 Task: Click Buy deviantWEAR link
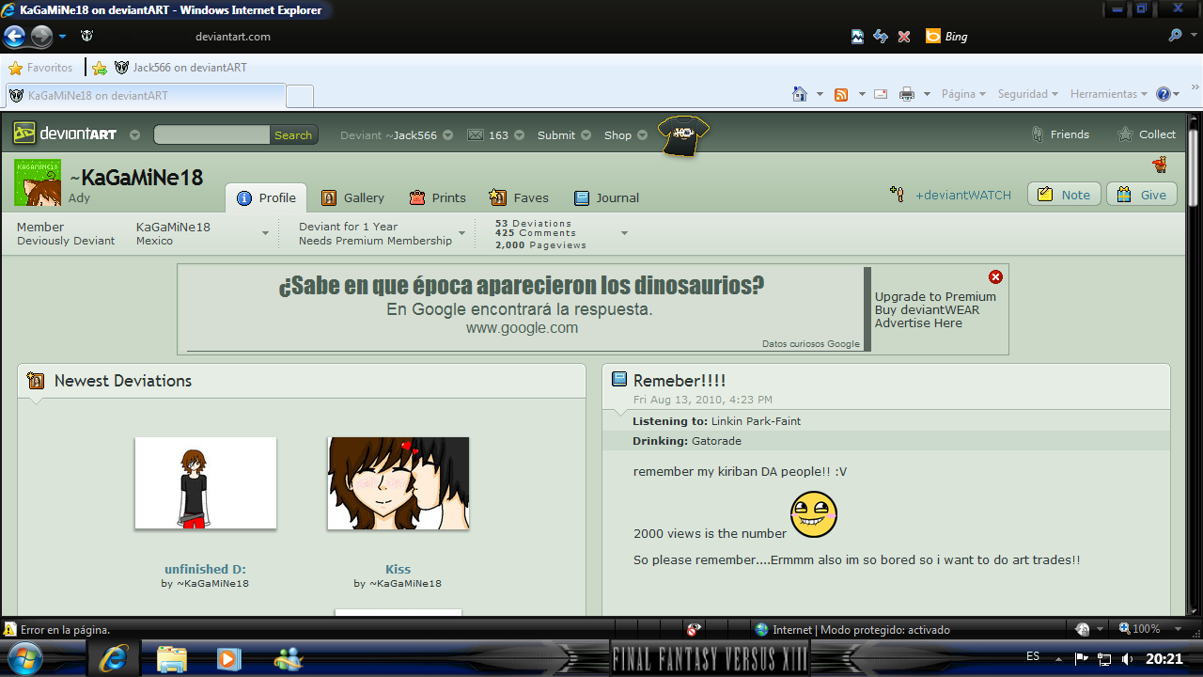(x=927, y=309)
